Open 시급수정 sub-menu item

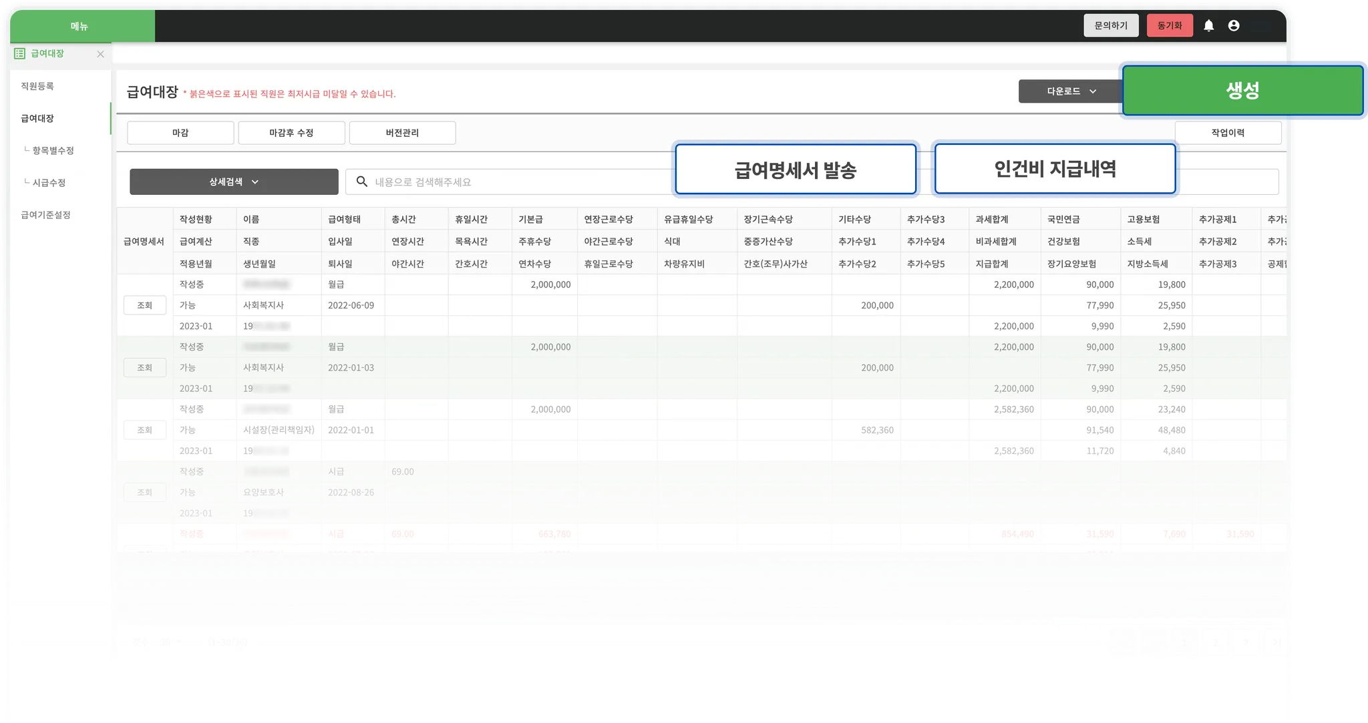click(49, 182)
